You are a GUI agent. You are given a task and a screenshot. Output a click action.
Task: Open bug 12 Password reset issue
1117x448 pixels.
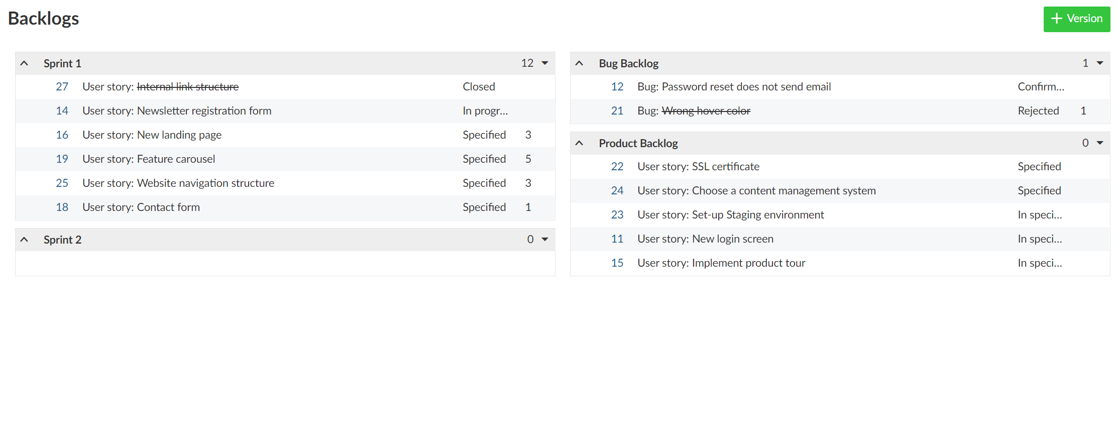(617, 86)
